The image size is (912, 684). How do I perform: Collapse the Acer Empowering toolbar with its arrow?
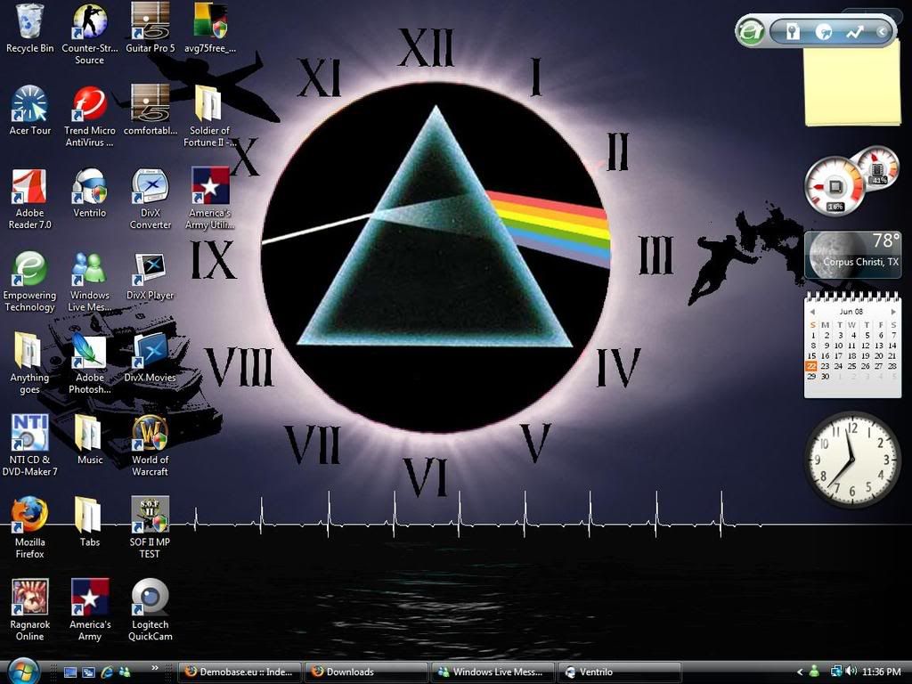point(883,32)
